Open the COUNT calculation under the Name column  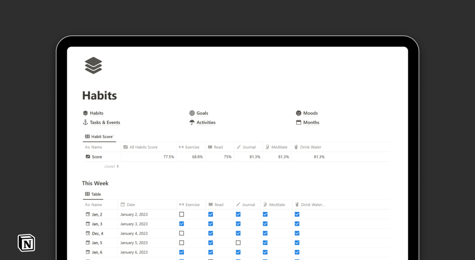click(x=112, y=167)
